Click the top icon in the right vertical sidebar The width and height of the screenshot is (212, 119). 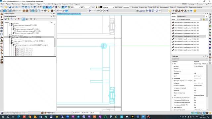coord(210,14)
